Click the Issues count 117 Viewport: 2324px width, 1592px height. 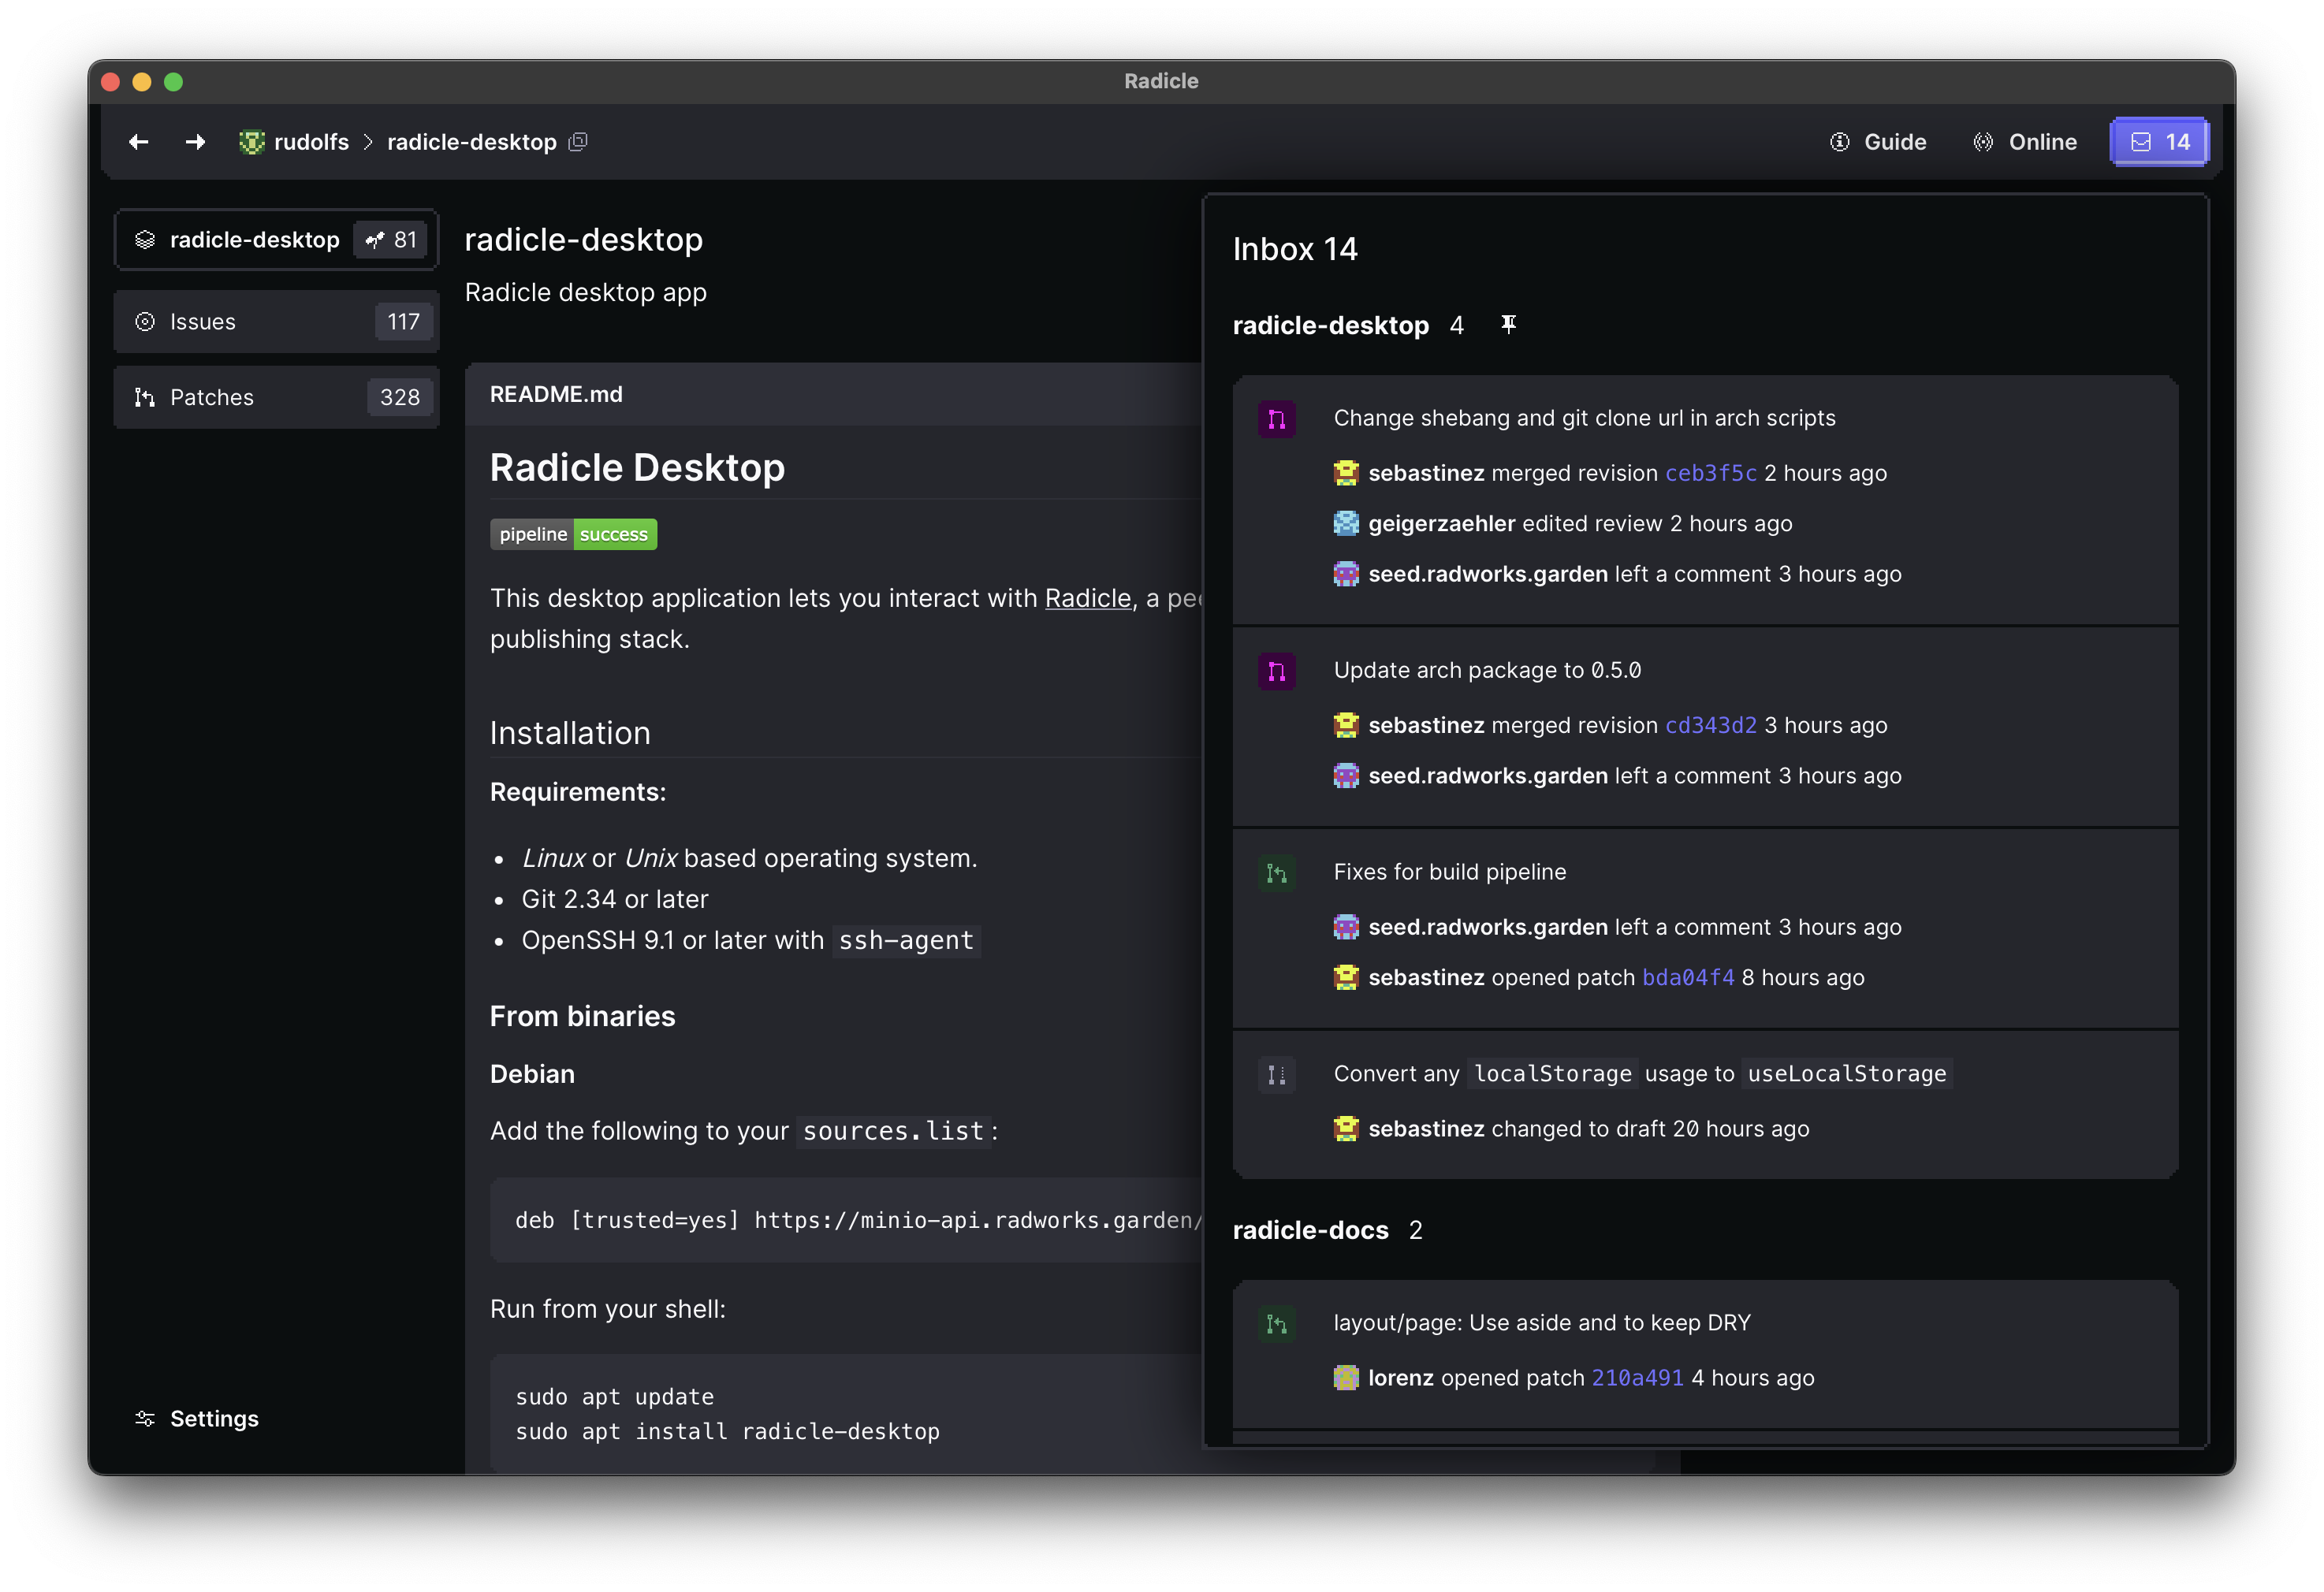pos(403,322)
